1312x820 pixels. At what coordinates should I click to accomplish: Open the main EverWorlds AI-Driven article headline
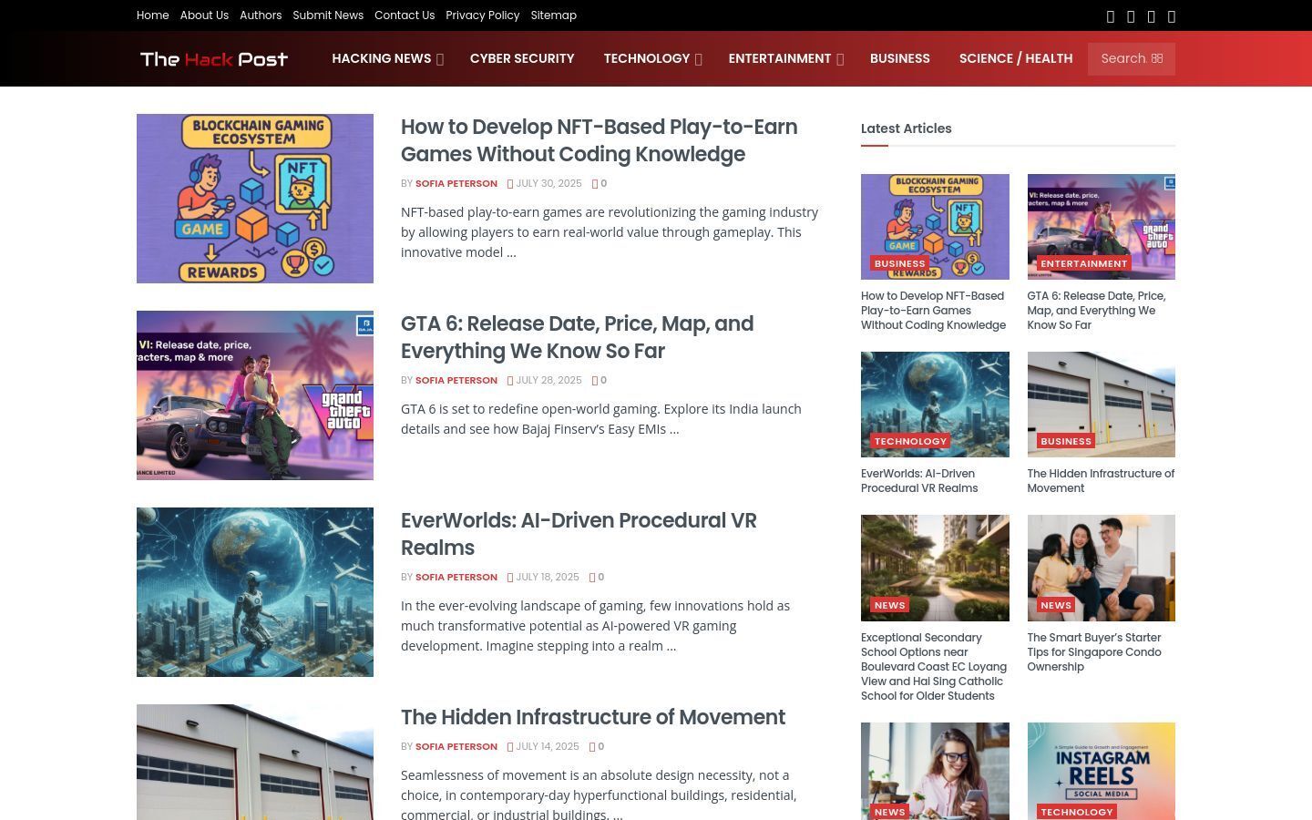coord(579,534)
